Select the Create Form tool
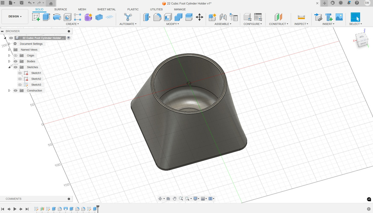 point(88,17)
